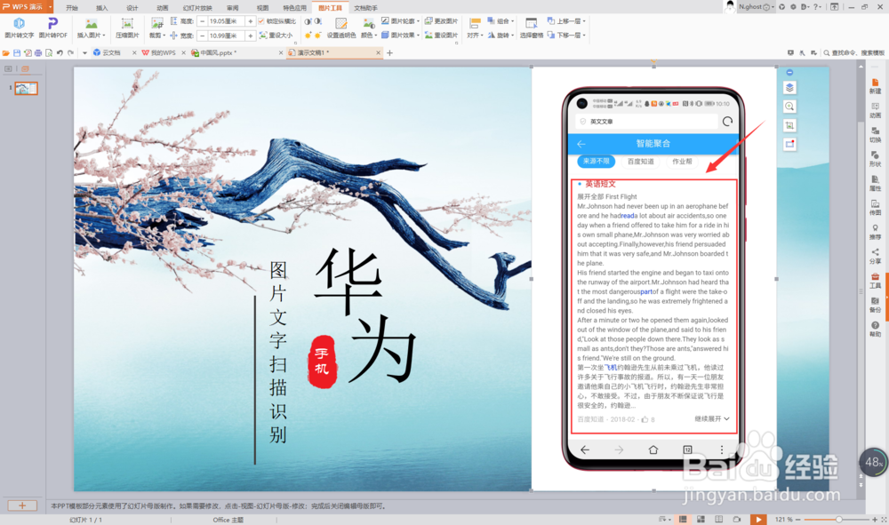Open the 幻灯片放映 ribbon tab
The height and width of the screenshot is (525, 889).
(197, 8)
